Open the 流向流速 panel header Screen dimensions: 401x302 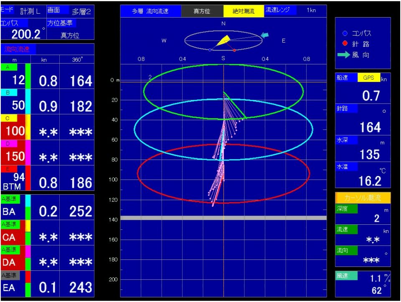click(x=18, y=49)
